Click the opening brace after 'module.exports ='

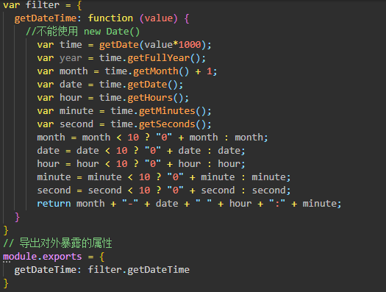(102, 257)
